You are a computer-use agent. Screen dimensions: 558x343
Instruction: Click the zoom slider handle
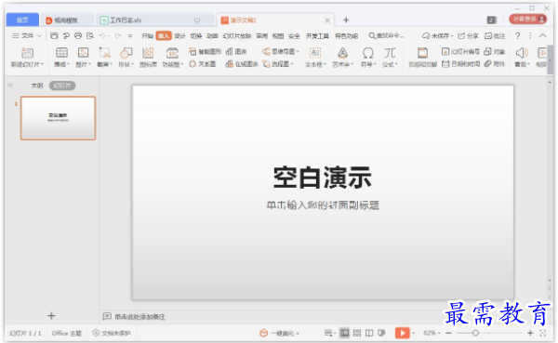[475, 333]
